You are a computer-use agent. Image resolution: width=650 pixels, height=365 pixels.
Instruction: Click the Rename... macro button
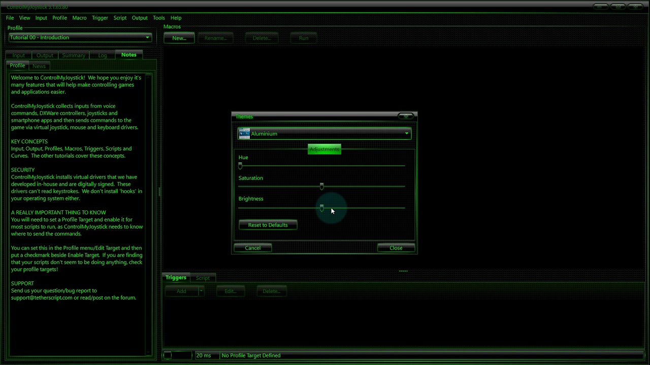coord(216,38)
